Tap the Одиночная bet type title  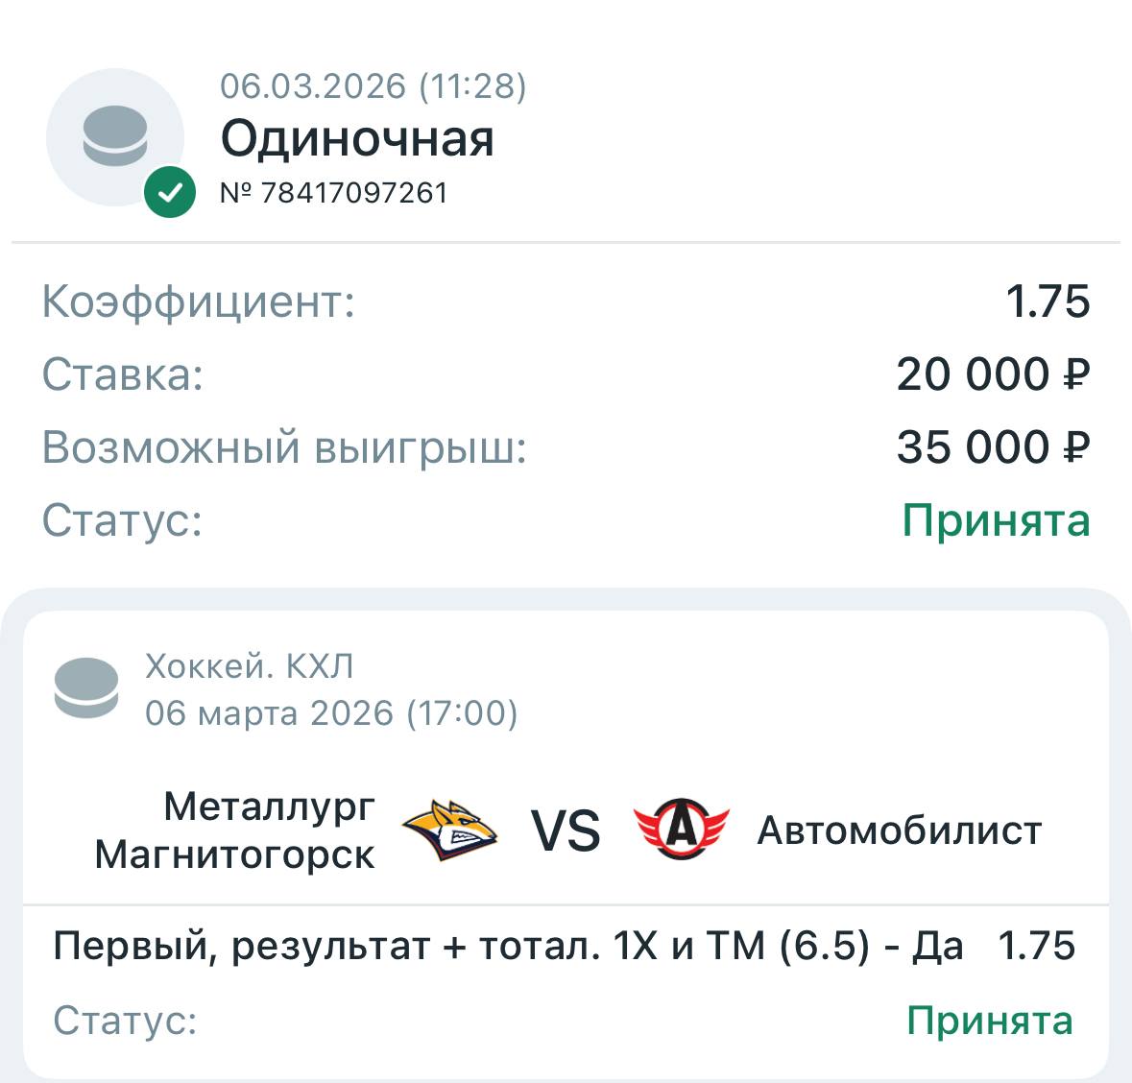357,139
